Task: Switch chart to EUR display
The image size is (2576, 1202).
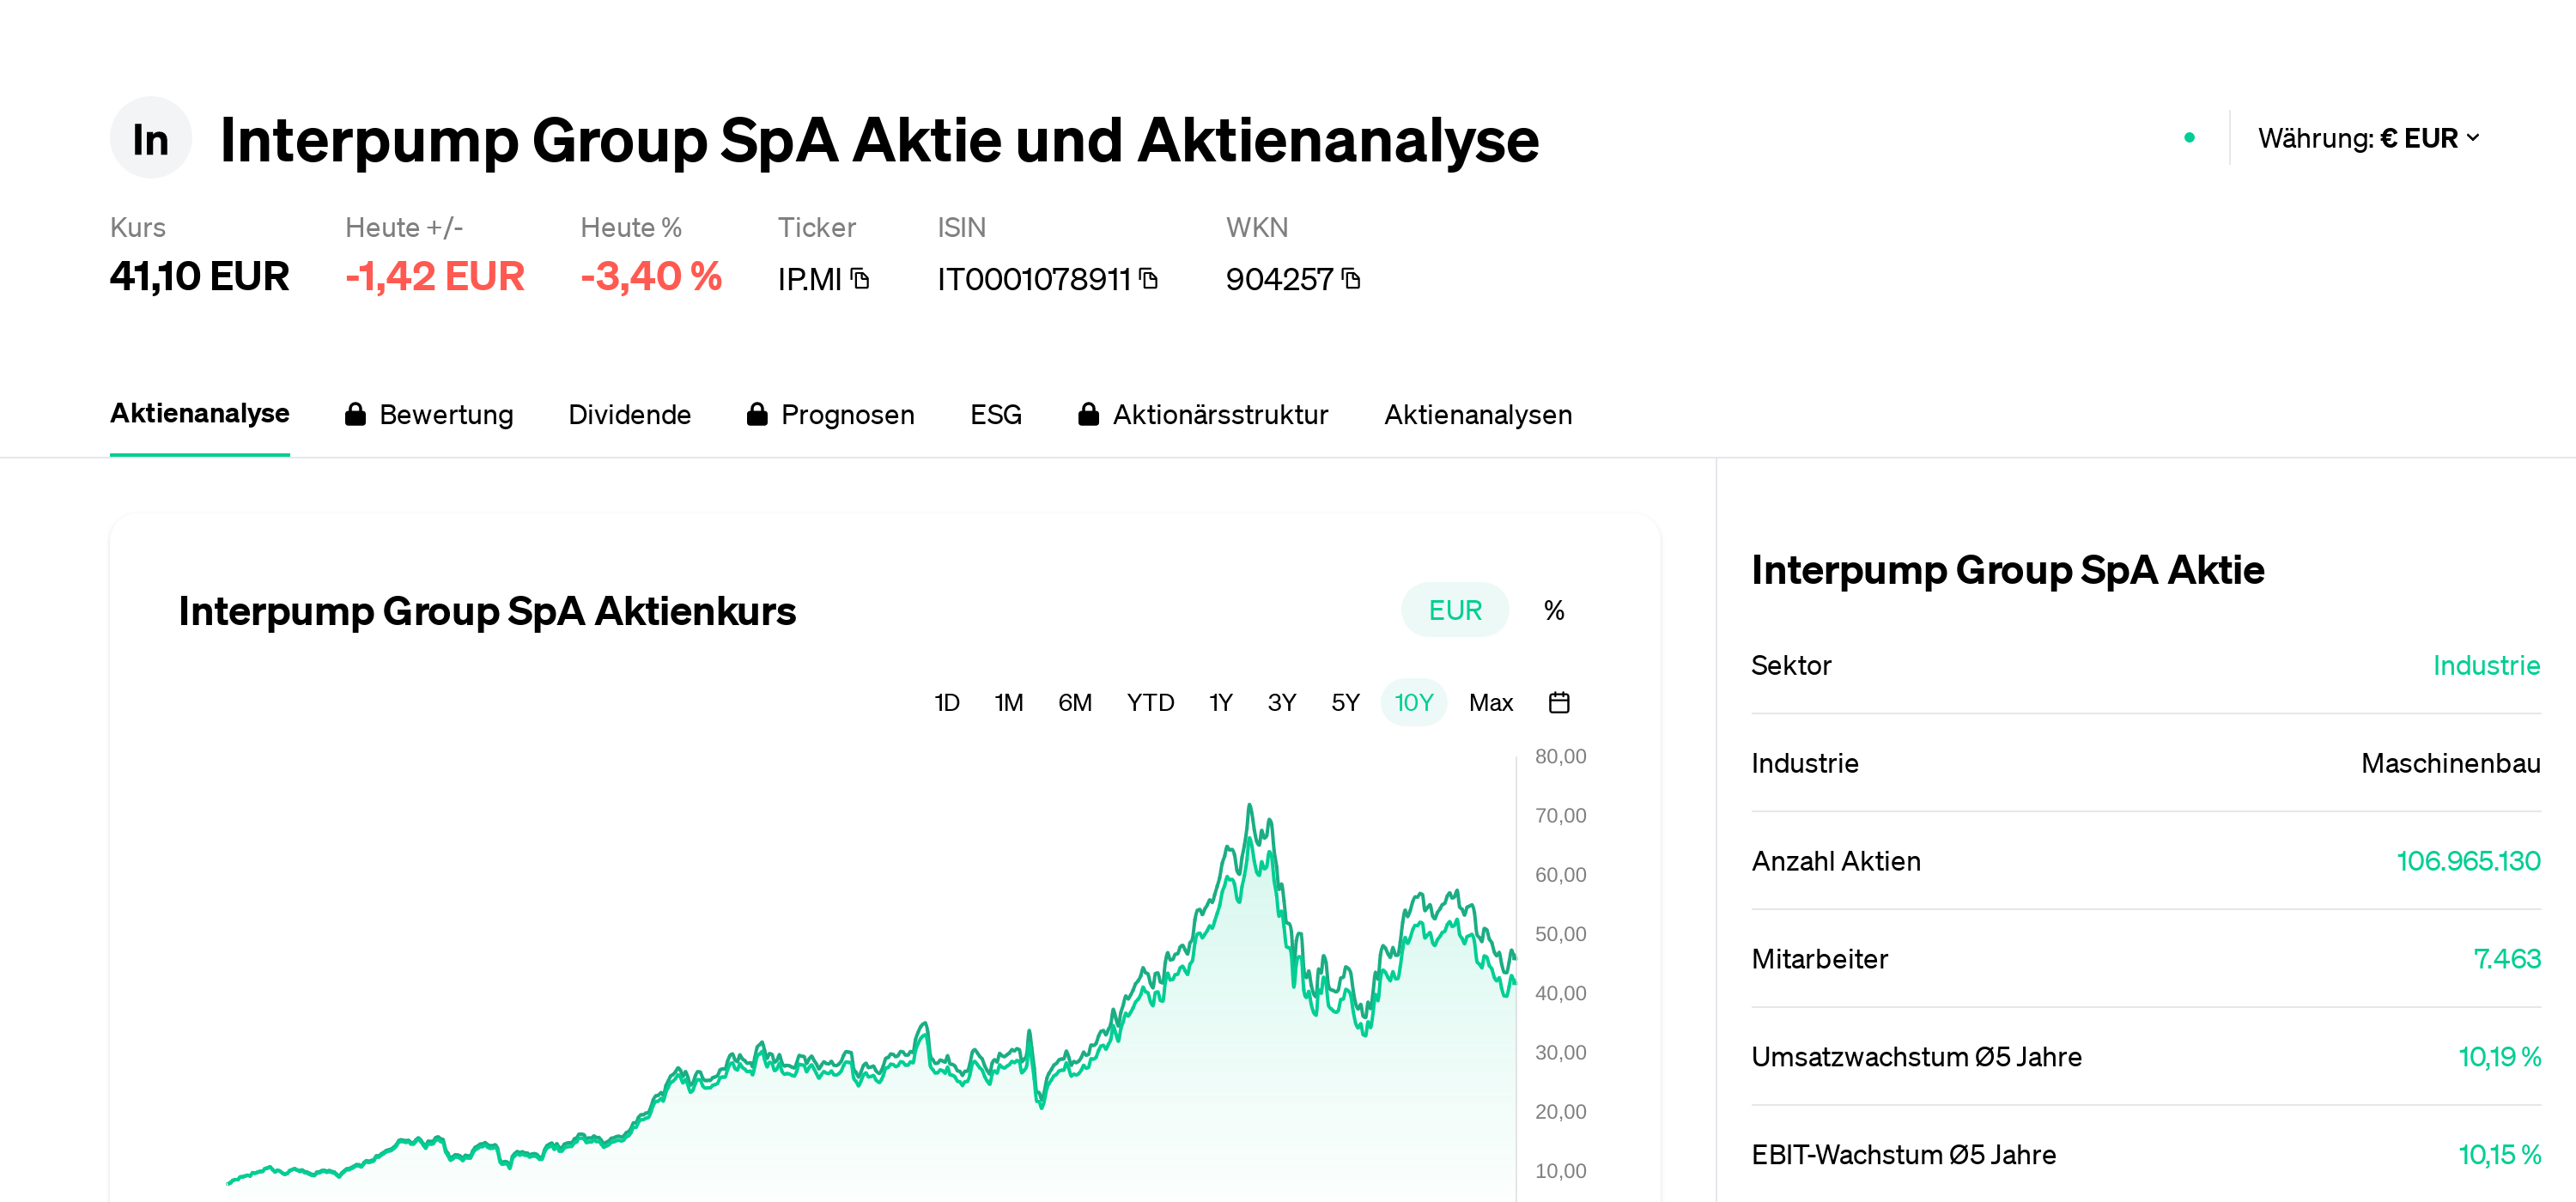Action: 1455,610
